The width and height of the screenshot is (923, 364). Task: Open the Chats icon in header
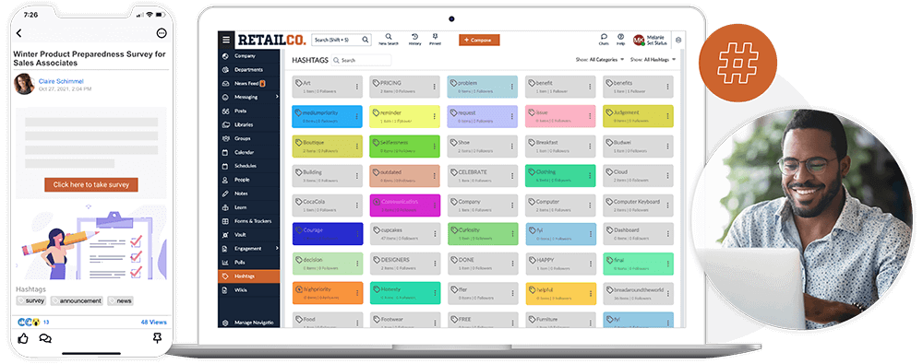point(604,37)
